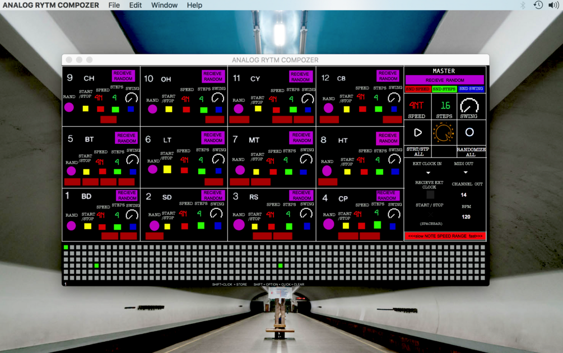
Task: Open the Window menu
Action: [164, 5]
